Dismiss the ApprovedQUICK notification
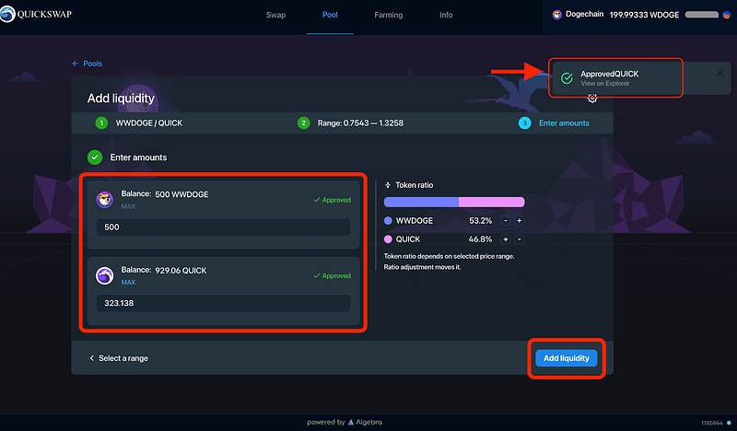The image size is (737, 431). pyautogui.click(x=719, y=73)
